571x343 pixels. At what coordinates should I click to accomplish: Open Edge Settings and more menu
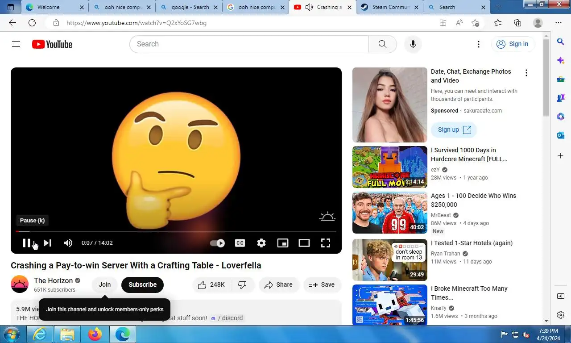[559, 23]
